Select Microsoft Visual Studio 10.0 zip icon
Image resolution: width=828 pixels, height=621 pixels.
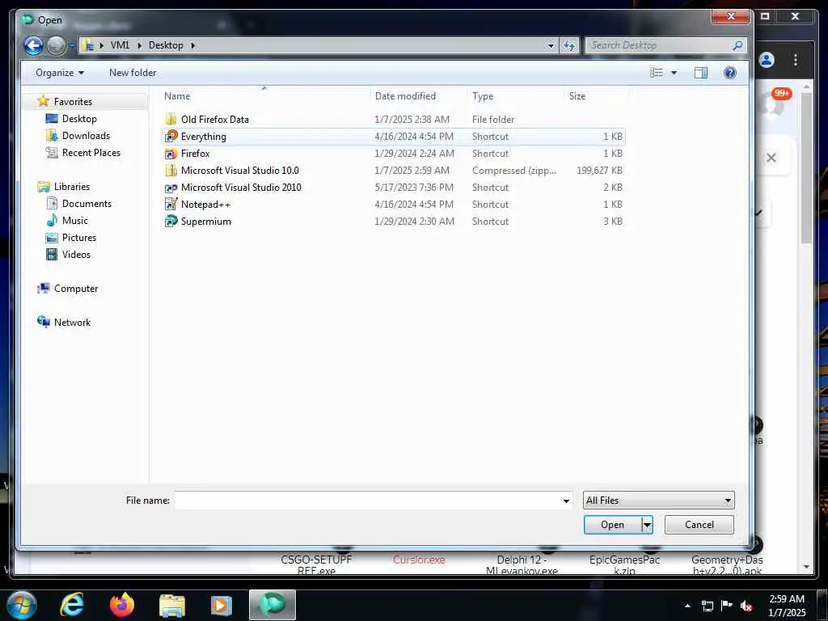pyautogui.click(x=171, y=170)
